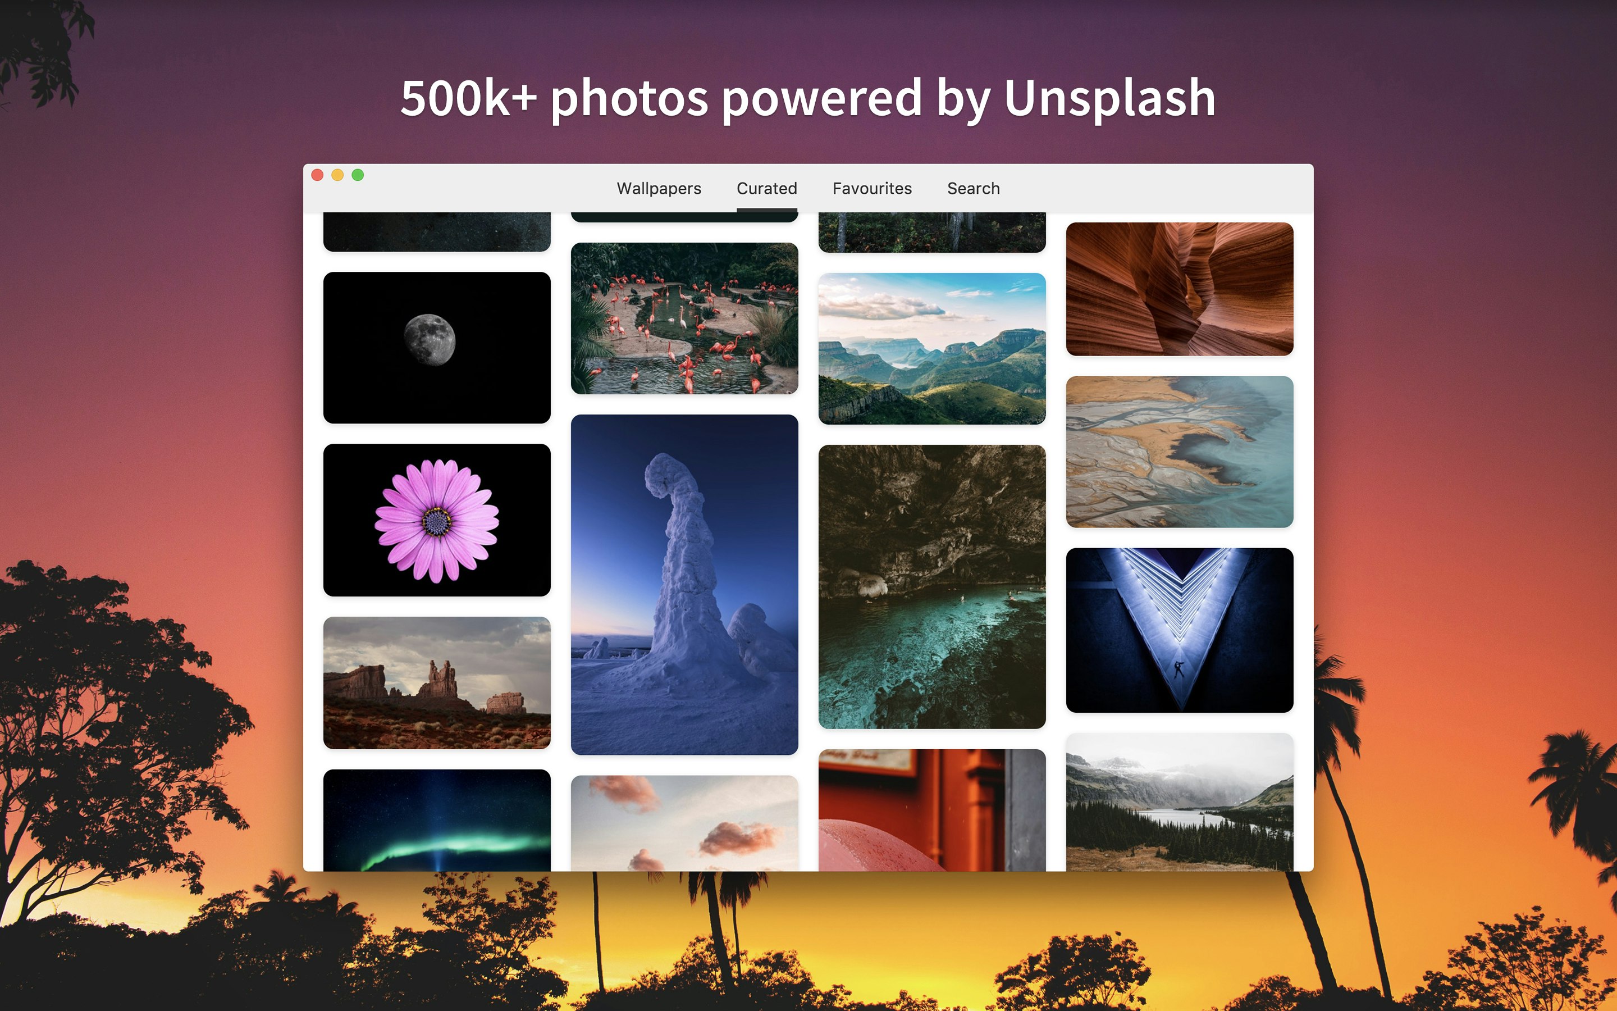The height and width of the screenshot is (1011, 1617).
Task: Open the aerial river delta photo
Action: [x=1179, y=452]
